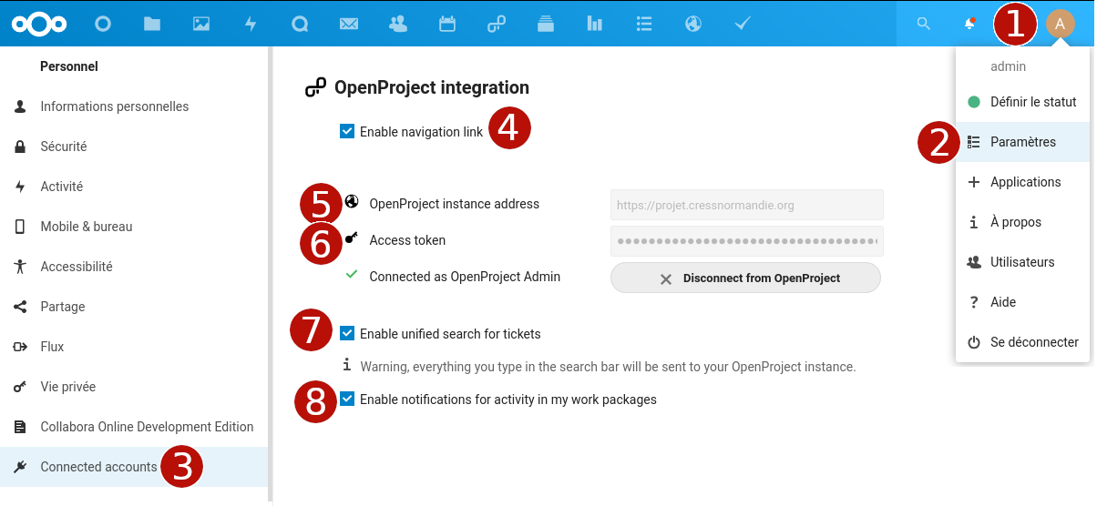Open the Talk chat icon
1097x506 pixels.
300,24
